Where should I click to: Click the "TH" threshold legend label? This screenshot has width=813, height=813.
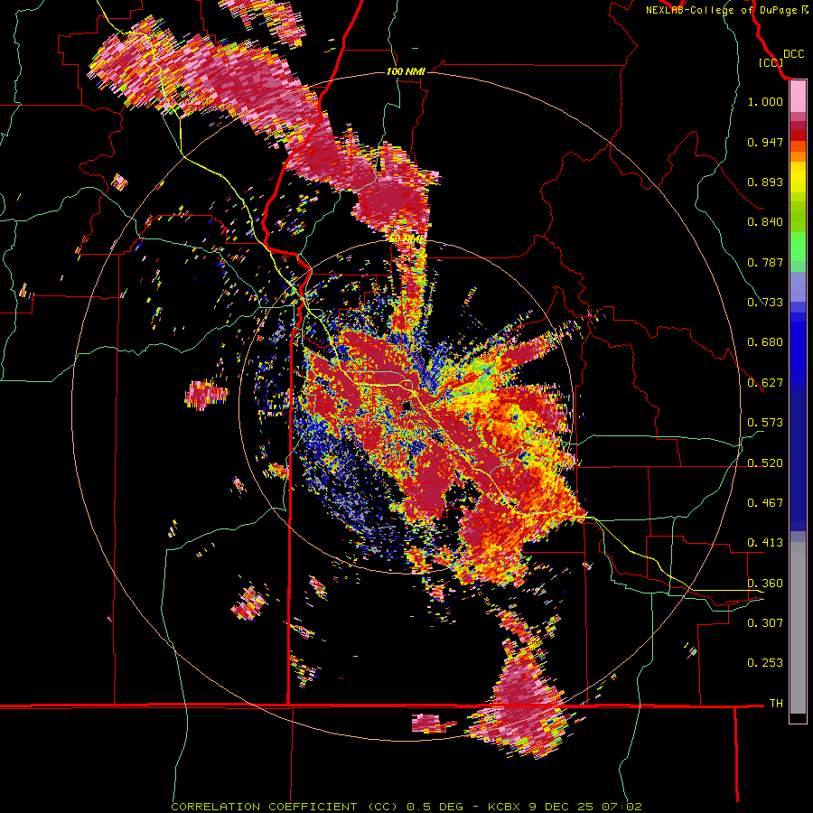(776, 704)
